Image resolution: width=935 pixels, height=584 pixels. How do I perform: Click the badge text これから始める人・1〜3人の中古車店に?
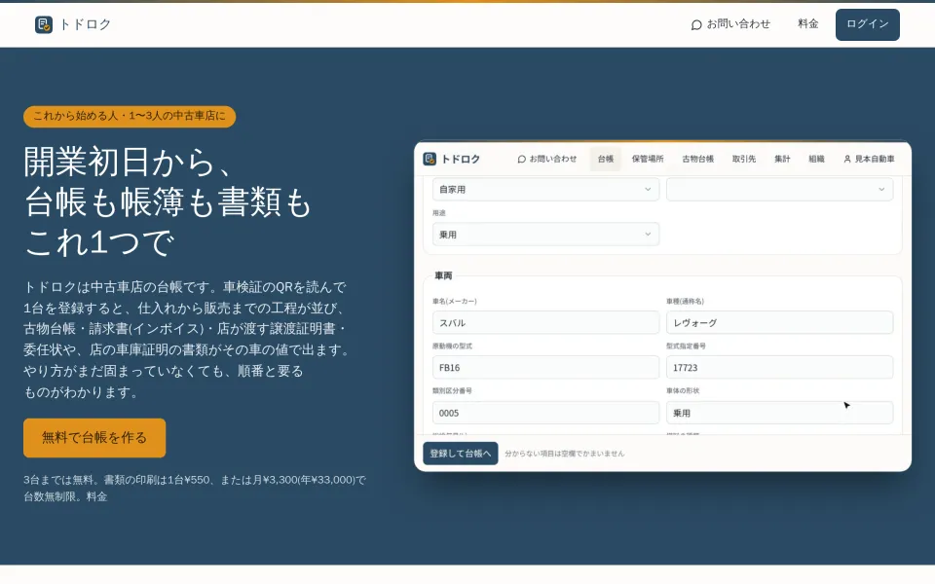point(130,116)
